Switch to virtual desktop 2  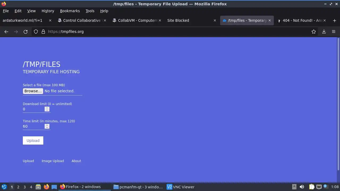click(x=18, y=187)
